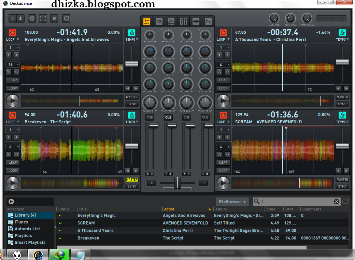
Task: Toggle loop icon on SCREAM deck
Action: point(223,115)
